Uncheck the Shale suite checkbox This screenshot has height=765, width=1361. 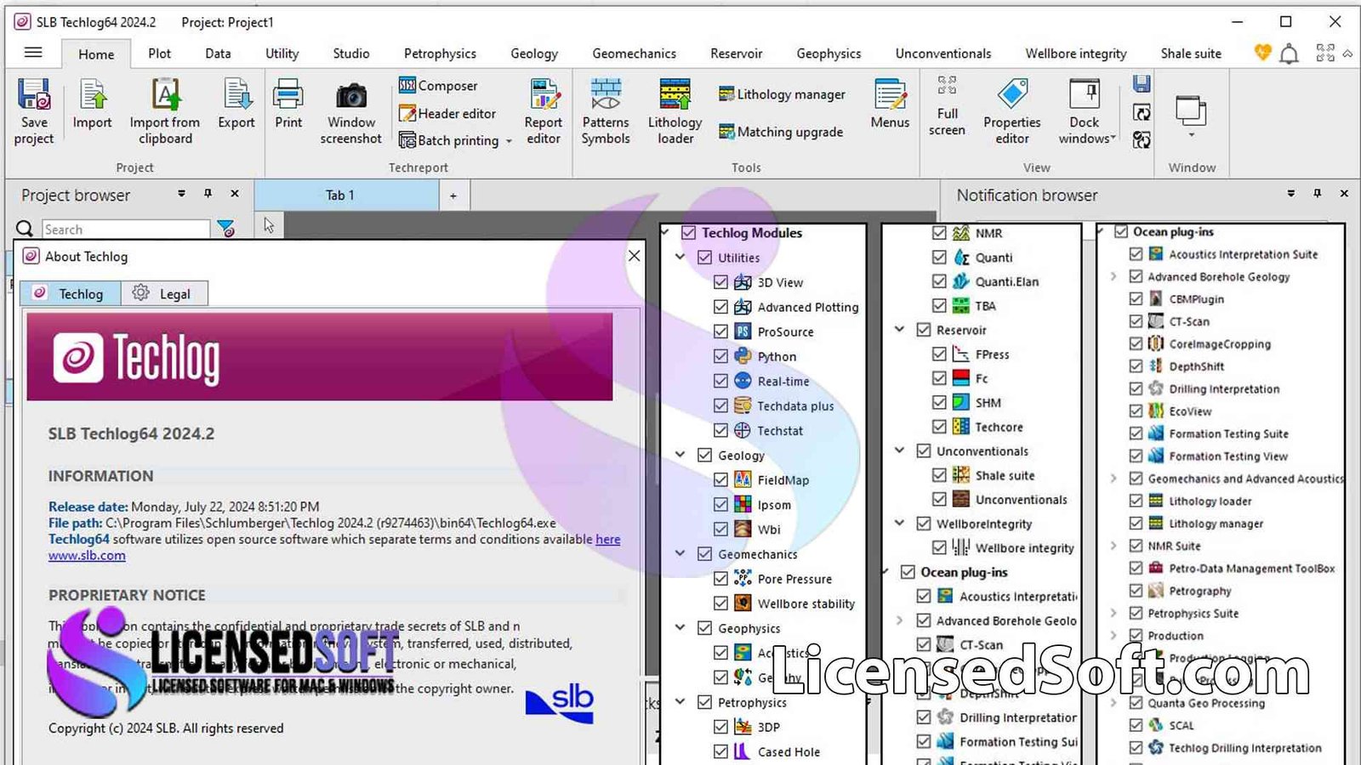pyautogui.click(x=939, y=475)
